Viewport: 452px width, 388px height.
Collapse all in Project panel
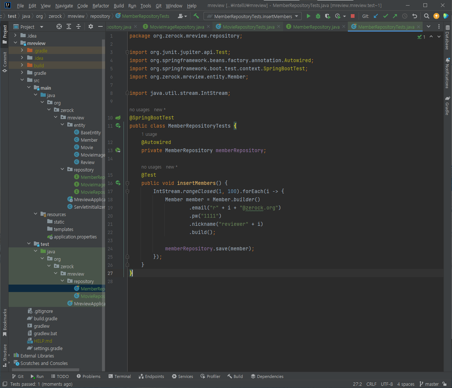[x=78, y=27]
